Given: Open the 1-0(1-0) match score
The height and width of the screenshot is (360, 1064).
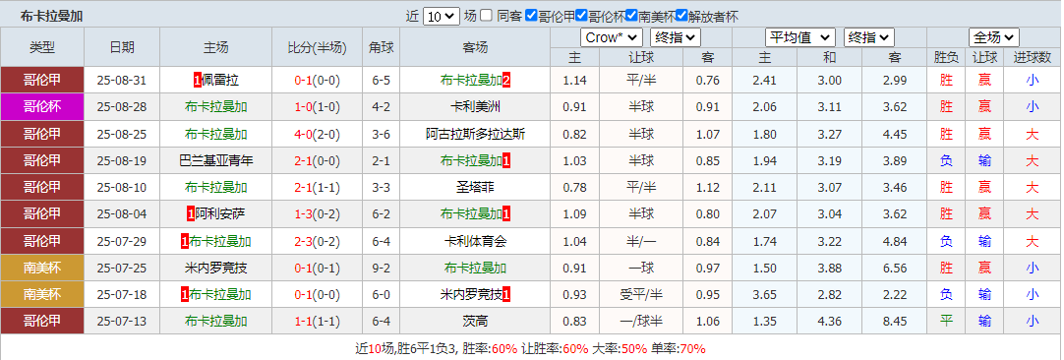Looking at the screenshot, I should (x=317, y=106).
